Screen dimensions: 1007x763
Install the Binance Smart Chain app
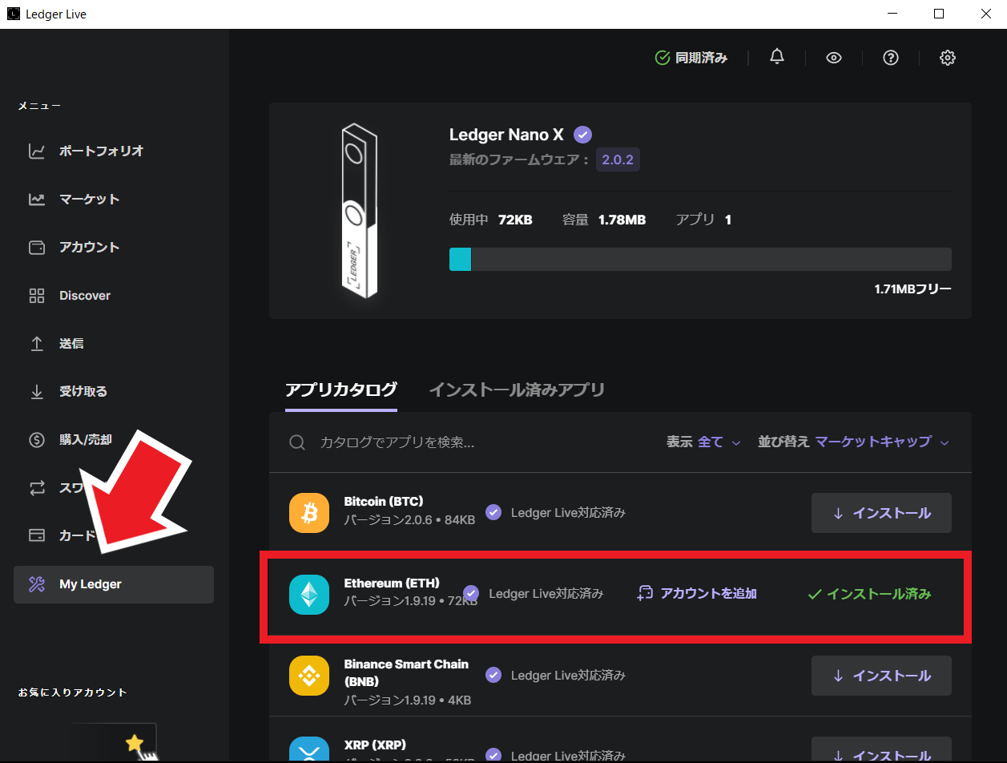pos(881,676)
